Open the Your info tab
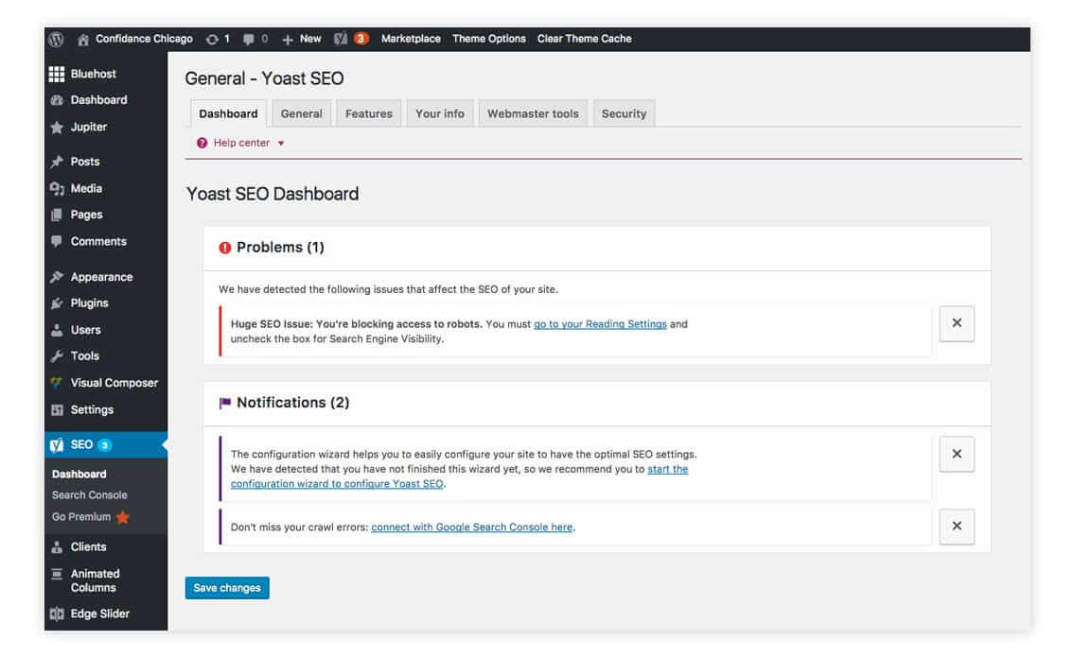Viewport: 1074px width, 657px height. click(440, 113)
